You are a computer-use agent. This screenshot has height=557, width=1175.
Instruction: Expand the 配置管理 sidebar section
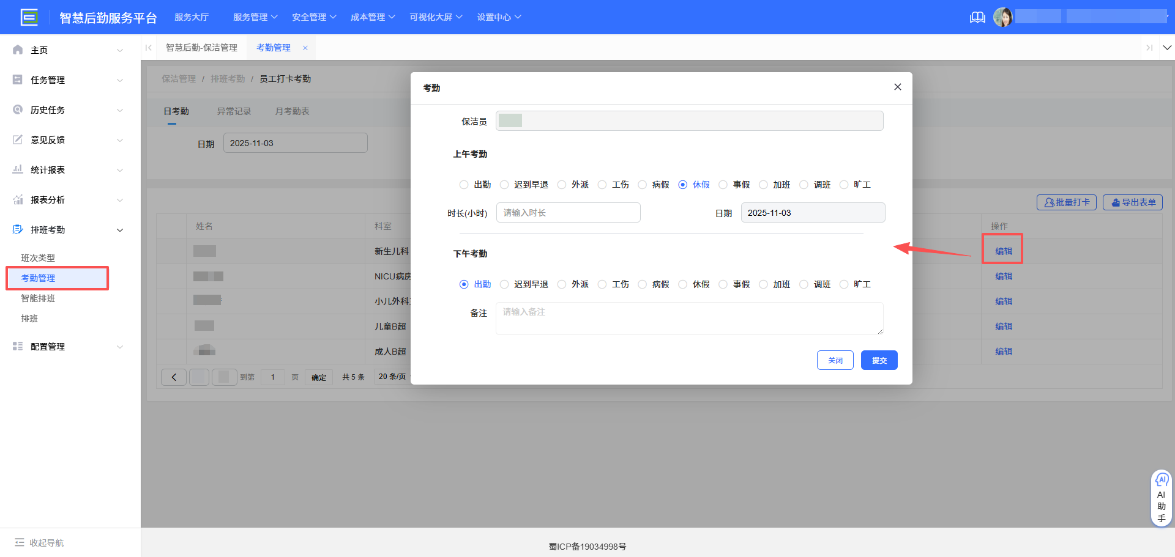(49, 346)
